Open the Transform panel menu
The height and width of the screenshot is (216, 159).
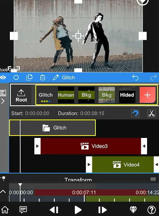(153, 179)
